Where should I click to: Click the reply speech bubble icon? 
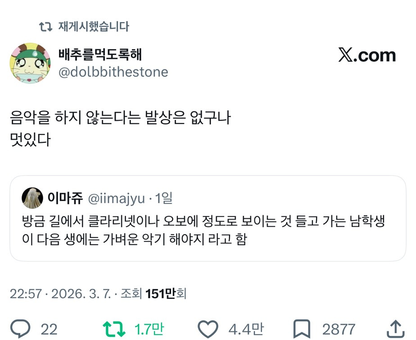coord(21,328)
